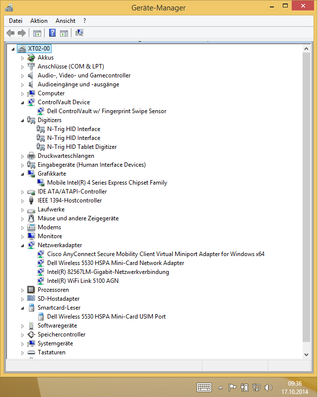
Task: Click the Tastaturen keyboard icon
Action: (x=31, y=352)
